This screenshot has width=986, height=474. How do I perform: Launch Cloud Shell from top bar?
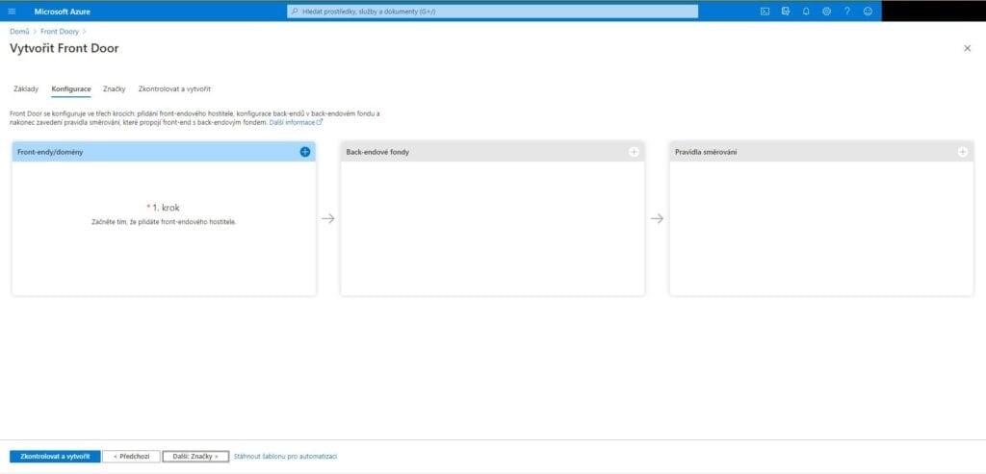765,12
